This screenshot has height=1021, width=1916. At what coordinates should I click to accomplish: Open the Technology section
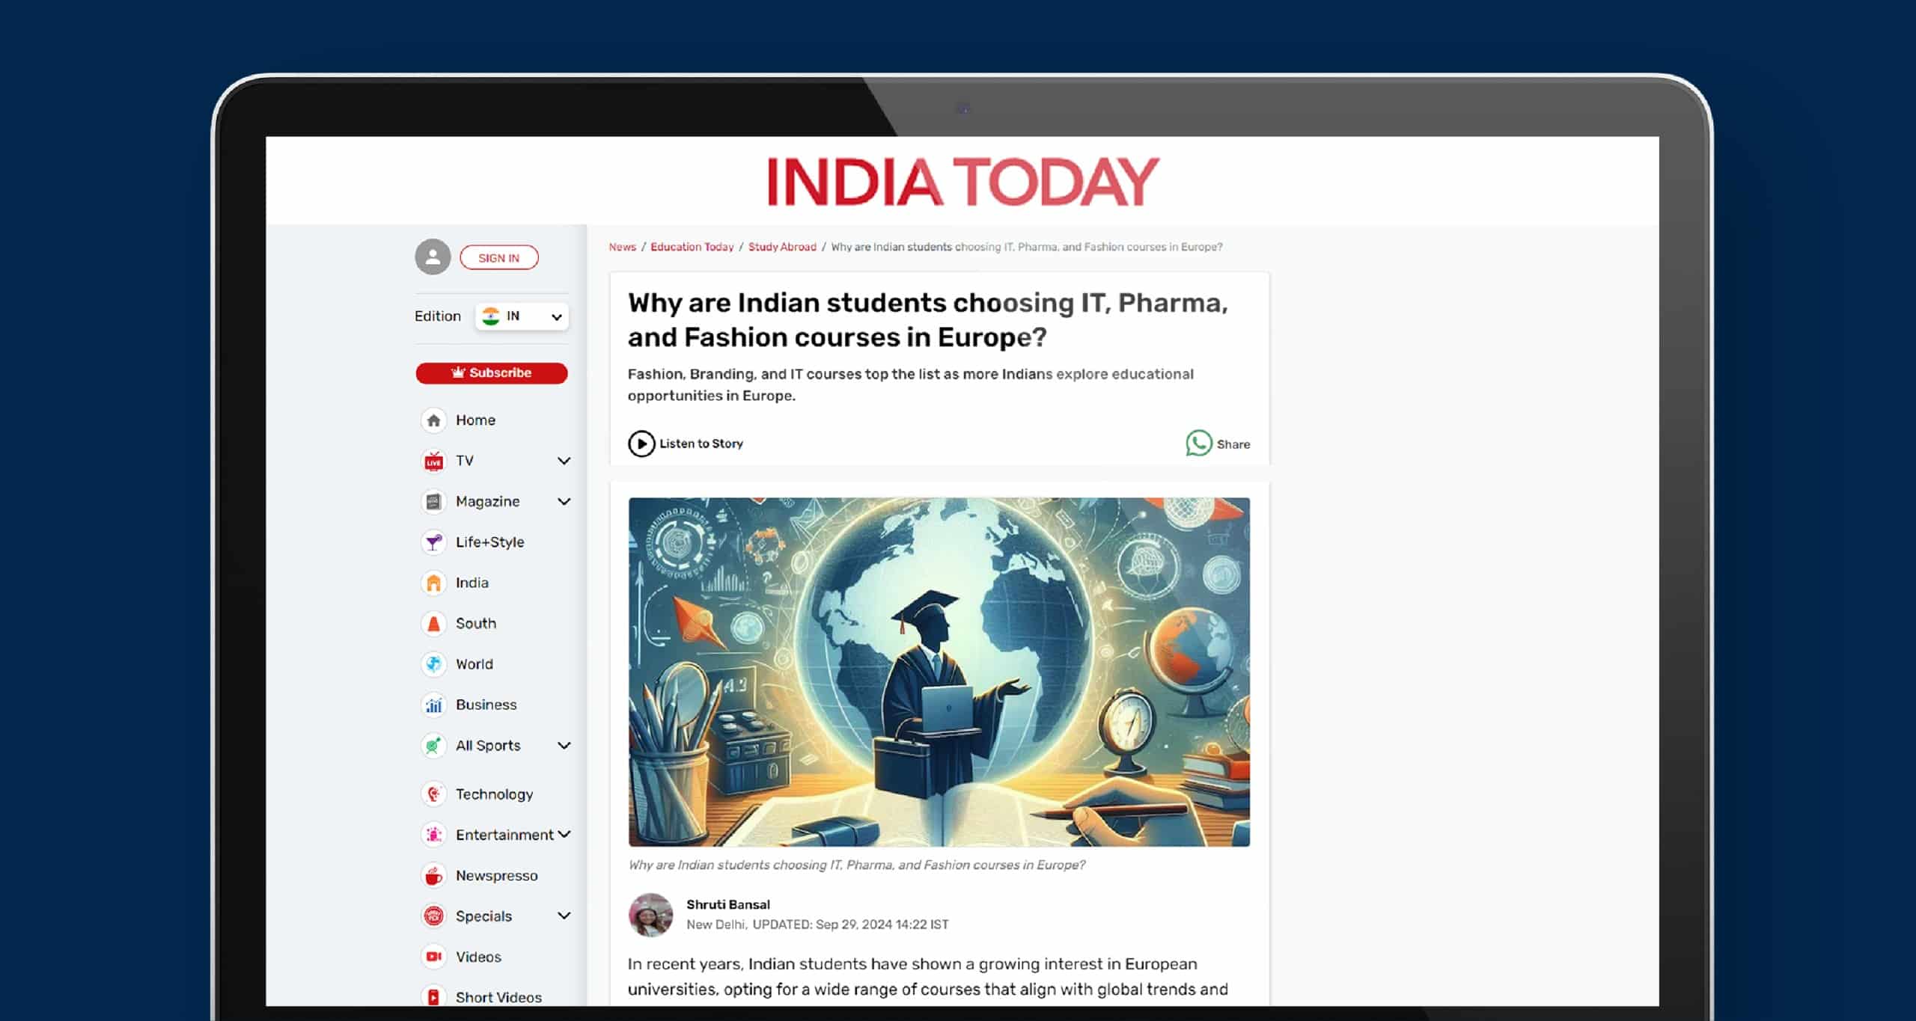(494, 794)
